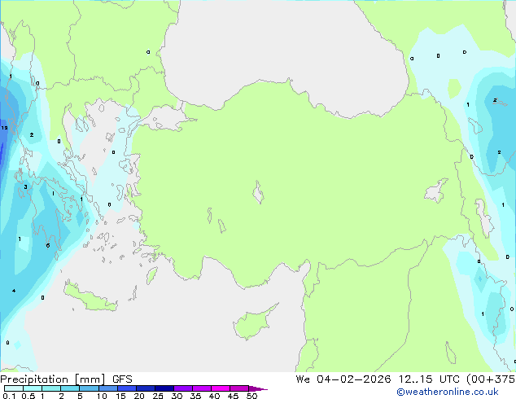This screenshot has height=399, width=516.
Task: Click the 15–20 mm legend color swatch
Action: point(126,388)
